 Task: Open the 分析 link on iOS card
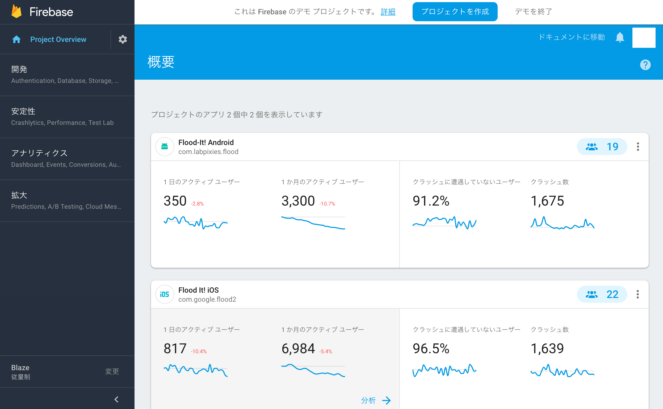368,400
